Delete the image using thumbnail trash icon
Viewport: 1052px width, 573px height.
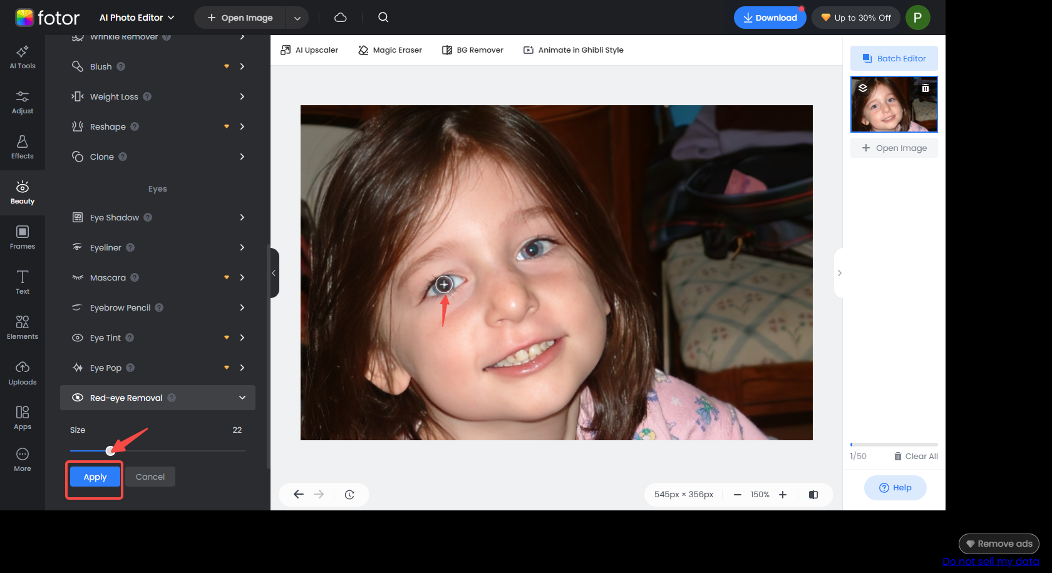pyautogui.click(x=926, y=88)
